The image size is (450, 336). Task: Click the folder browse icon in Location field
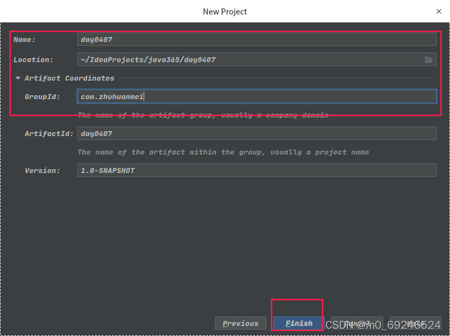tap(429, 59)
